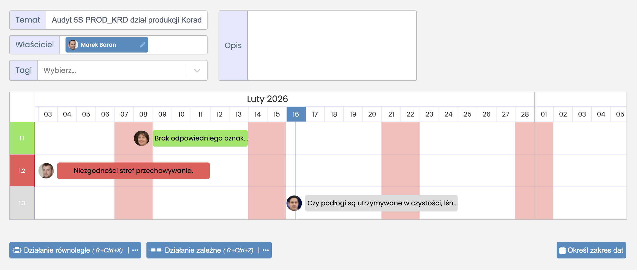This screenshot has height=270, width=637.
Task: Click the dependent action chain icon
Action: 156,250
